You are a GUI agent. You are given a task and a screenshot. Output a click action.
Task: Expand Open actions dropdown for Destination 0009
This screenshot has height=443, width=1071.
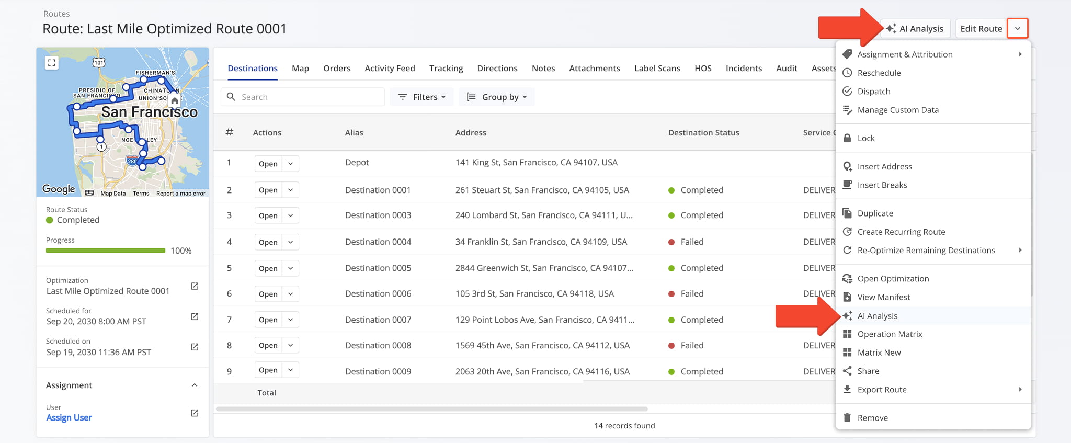290,370
